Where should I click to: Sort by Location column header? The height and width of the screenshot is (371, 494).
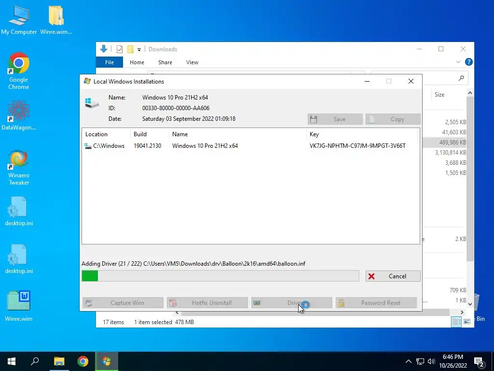click(x=106, y=134)
